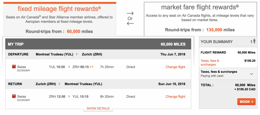Click the Swiss logo on return flight
The height and width of the screenshot is (115, 260).
14,96
